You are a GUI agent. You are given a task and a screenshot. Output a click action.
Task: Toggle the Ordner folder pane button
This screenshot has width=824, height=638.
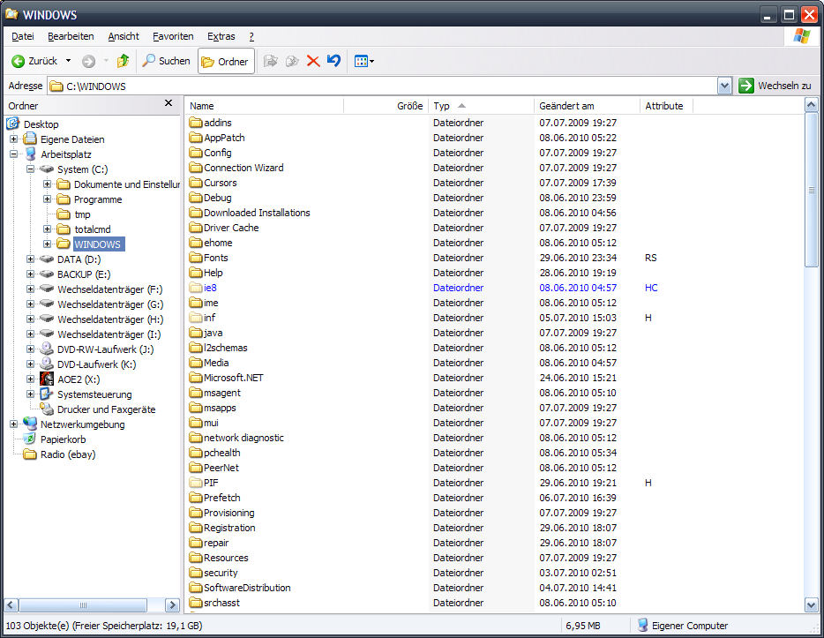click(x=226, y=62)
